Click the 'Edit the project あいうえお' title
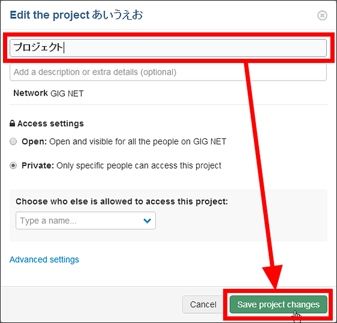337x323 pixels. [x=76, y=15]
